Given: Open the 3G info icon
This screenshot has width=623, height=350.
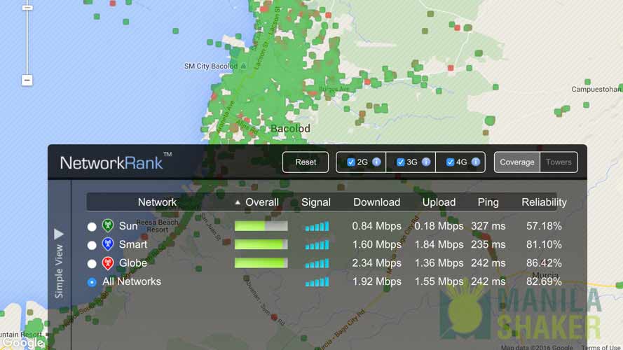Looking at the screenshot, I should tap(426, 162).
